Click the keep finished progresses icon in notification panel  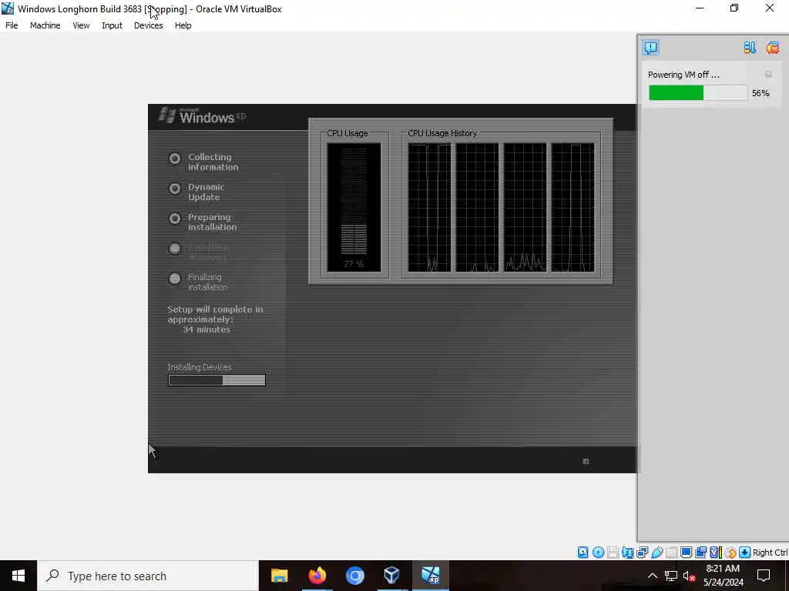pyautogui.click(x=750, y=48)
